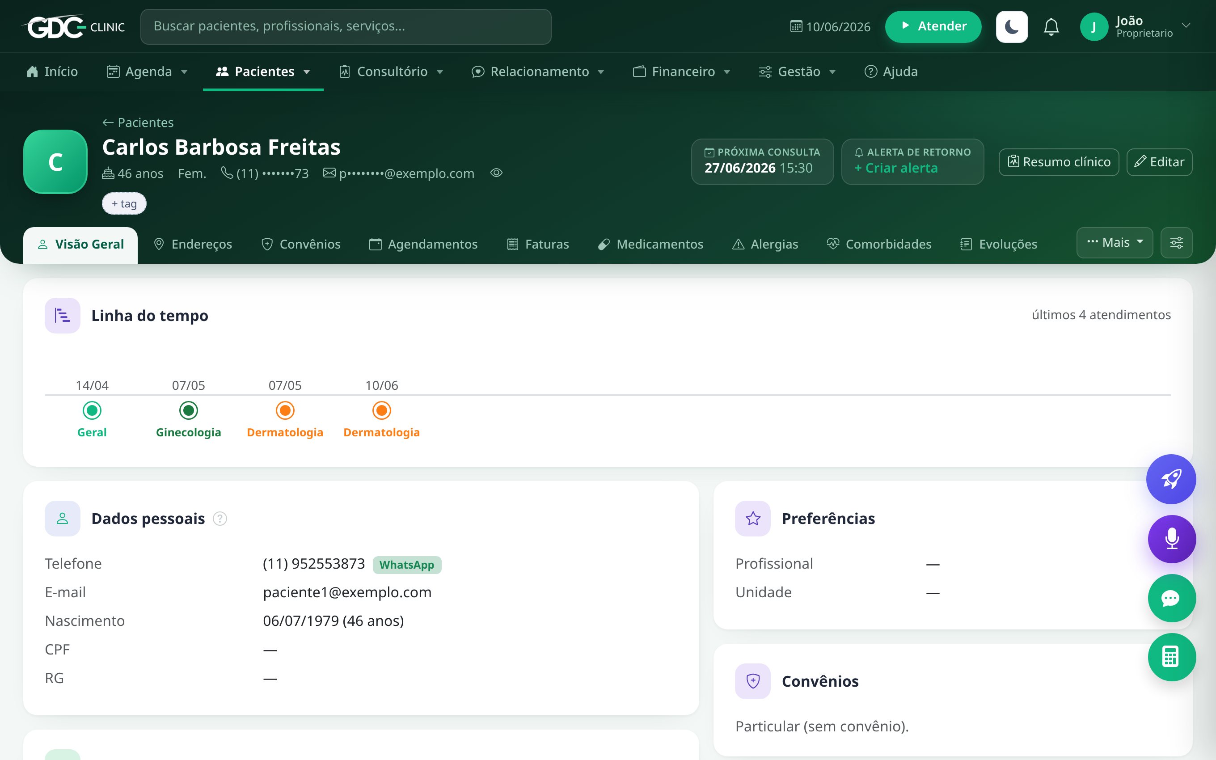
Task: Click phone number (11) 952553873
Action: (x=314, y=563)
